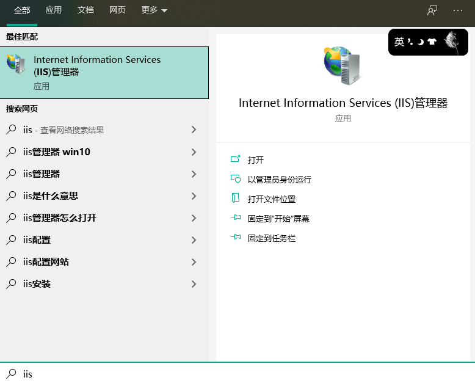The height and width of the screenshot is (383, 475).
Task: Click the large IIS Manager icon in preview pane
Action: (x=343, y=65)
